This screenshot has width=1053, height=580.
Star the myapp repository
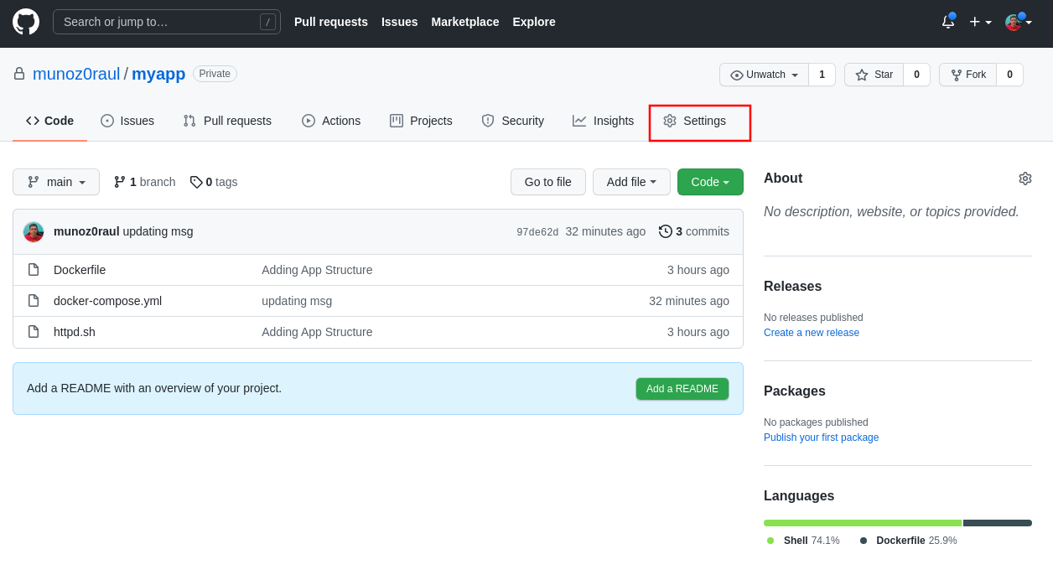(x=874, y=75)
